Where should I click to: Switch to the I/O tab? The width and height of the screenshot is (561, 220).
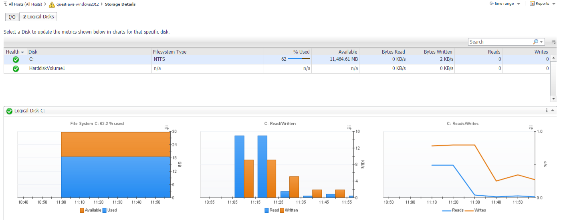pos(12,17)
